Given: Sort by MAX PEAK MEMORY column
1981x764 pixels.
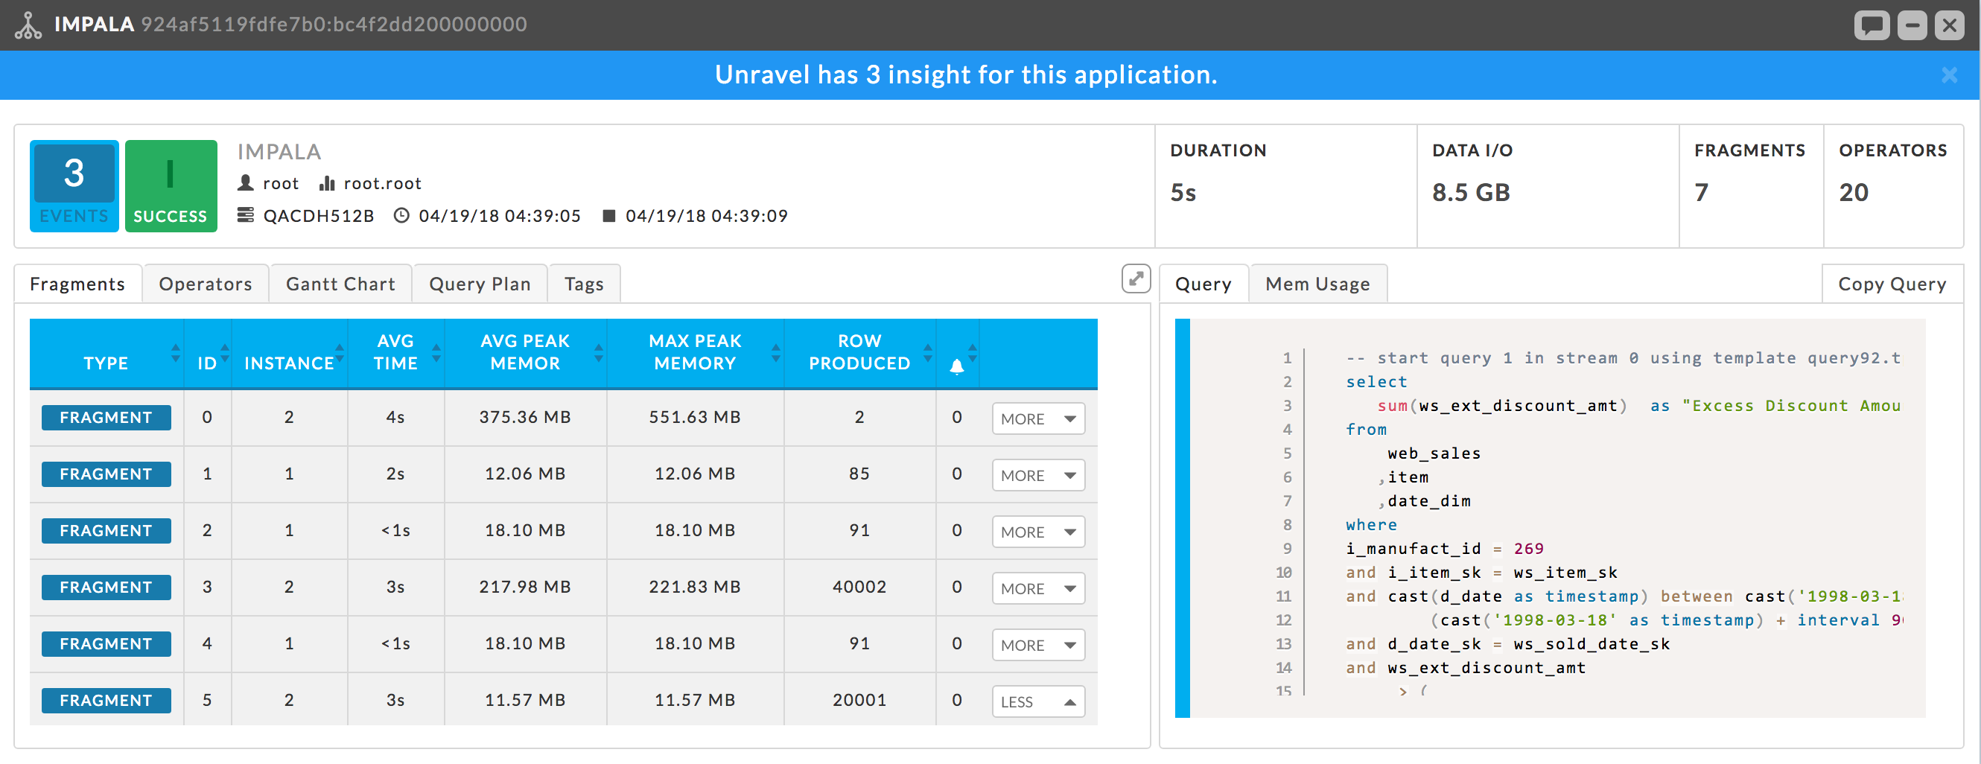Looking at the screenshot, I should 775,354.
